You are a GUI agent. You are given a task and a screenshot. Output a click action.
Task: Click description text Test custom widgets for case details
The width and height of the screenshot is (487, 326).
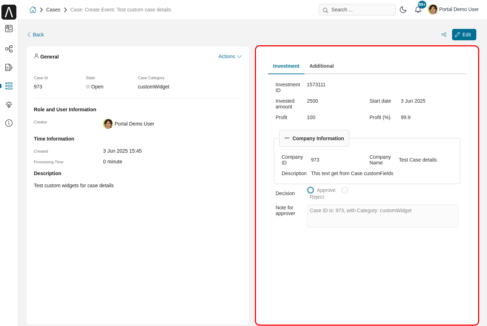[74, 185]
